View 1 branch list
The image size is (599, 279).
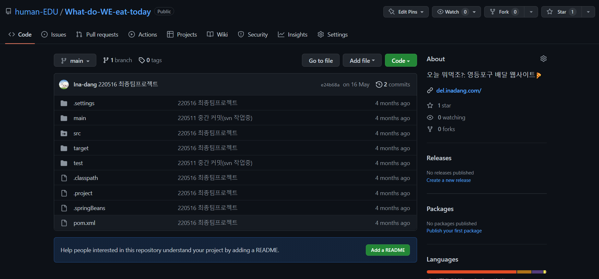point(118,60)
